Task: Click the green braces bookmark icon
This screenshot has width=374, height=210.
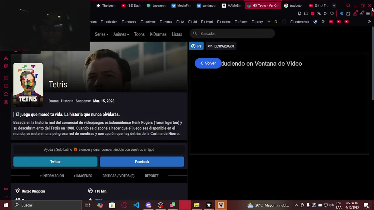Action: click(276, 22)
